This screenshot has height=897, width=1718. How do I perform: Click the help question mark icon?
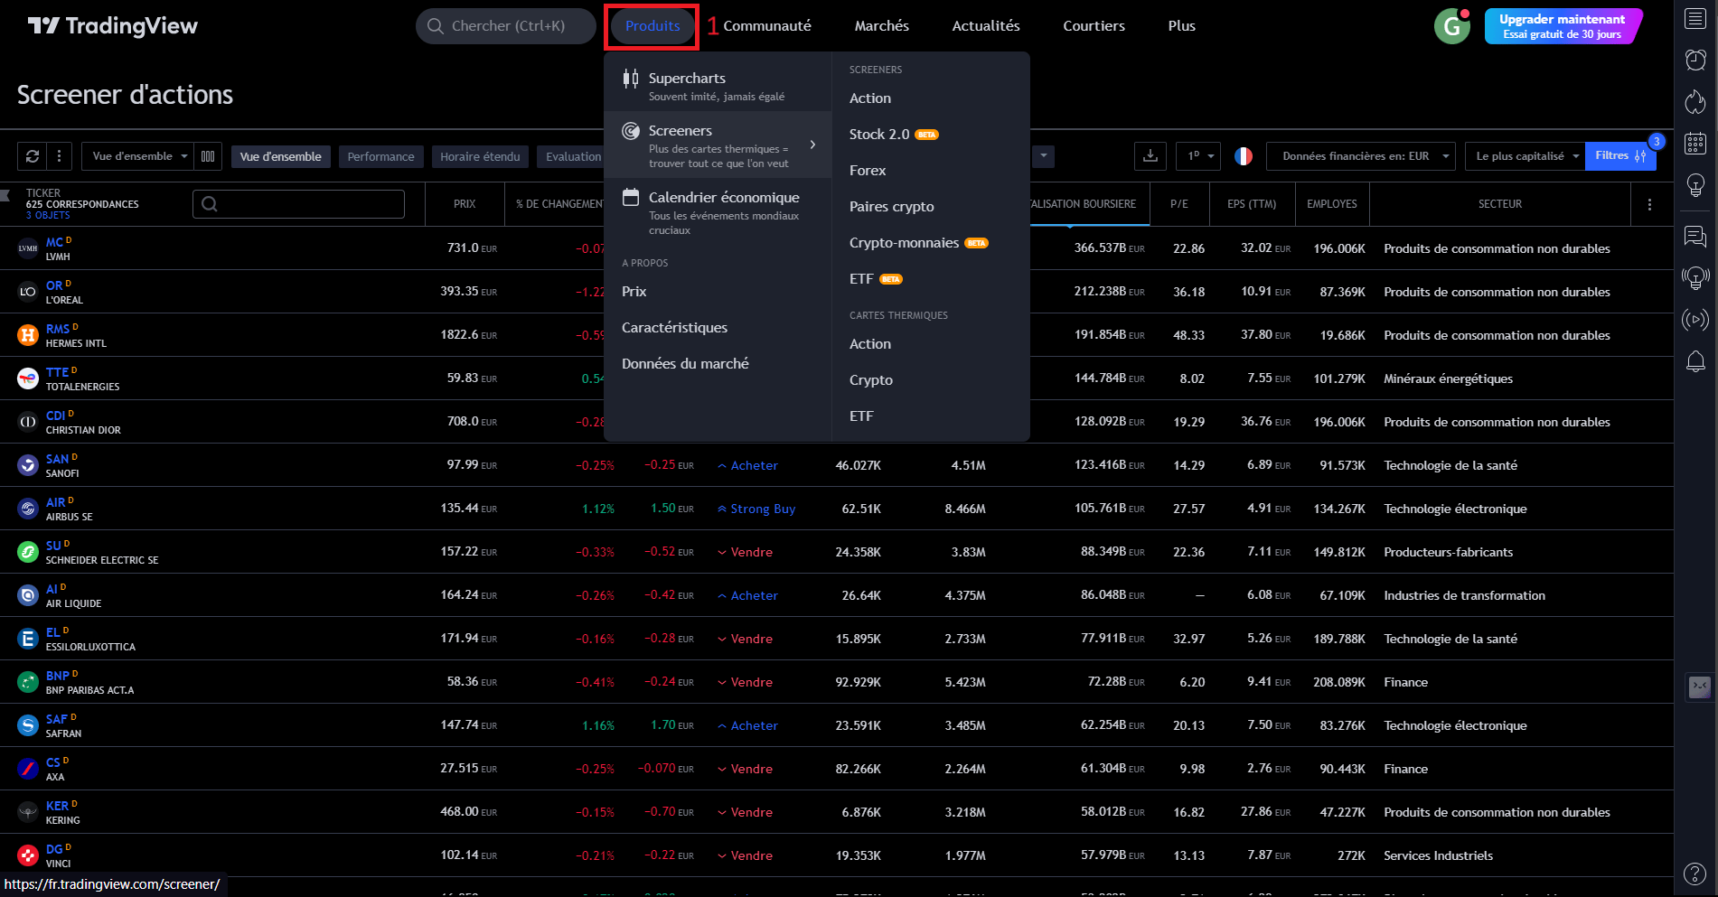click(x=1695, y=874)
